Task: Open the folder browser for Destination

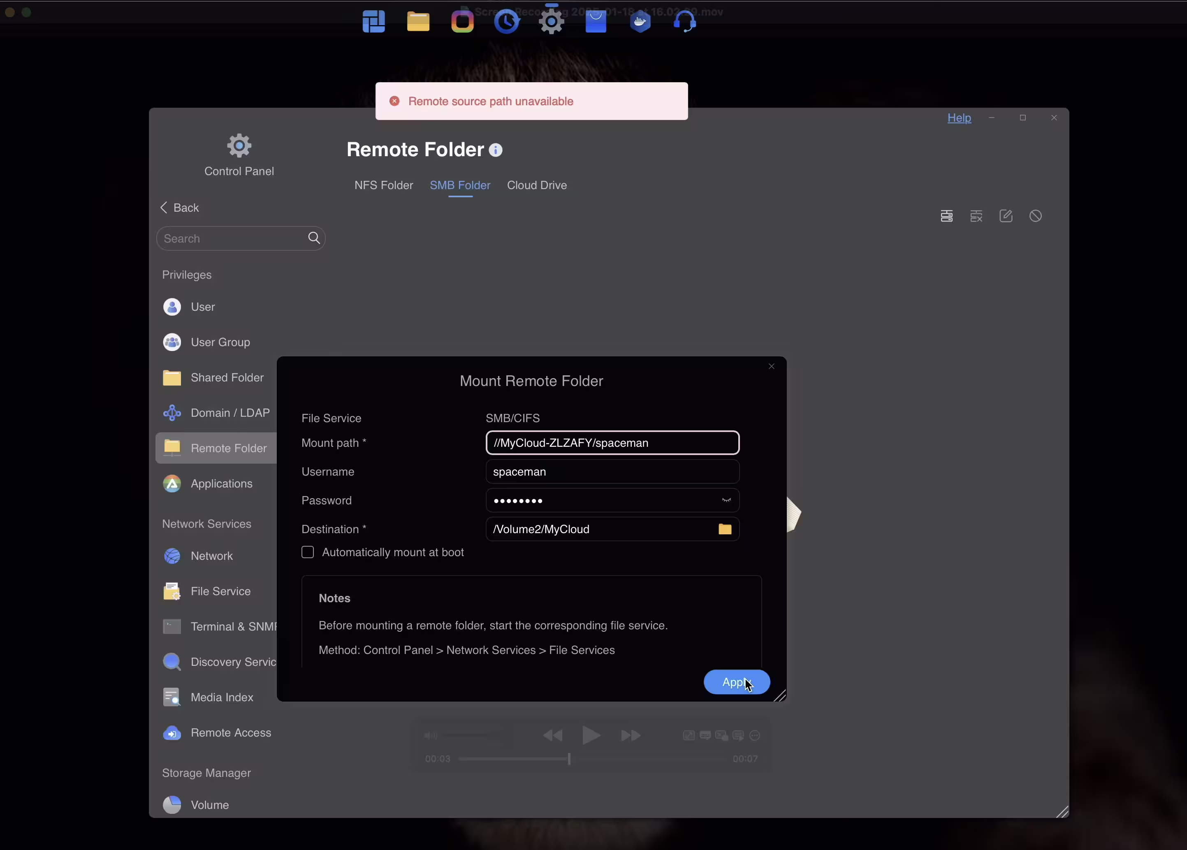Action: pos(725,529)
